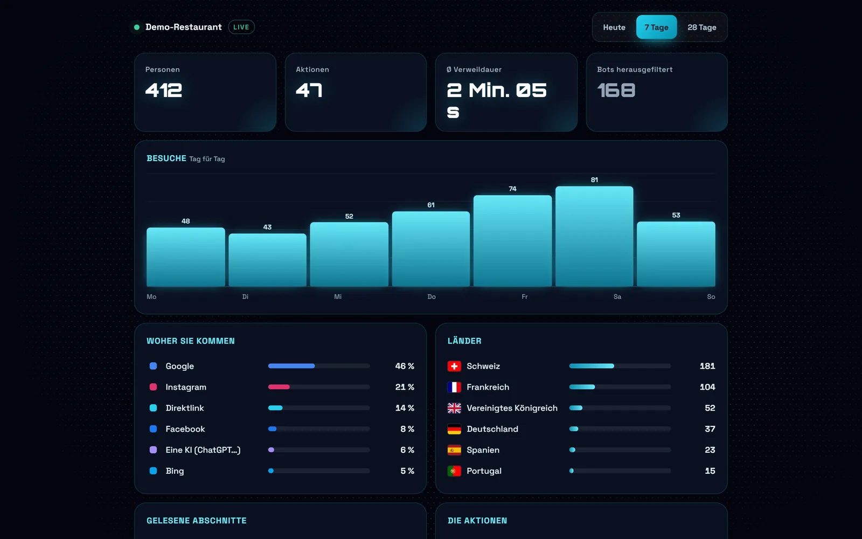Click the Instagram source color dot
Screen dimensions: 862x539
(x=153, y=387)
